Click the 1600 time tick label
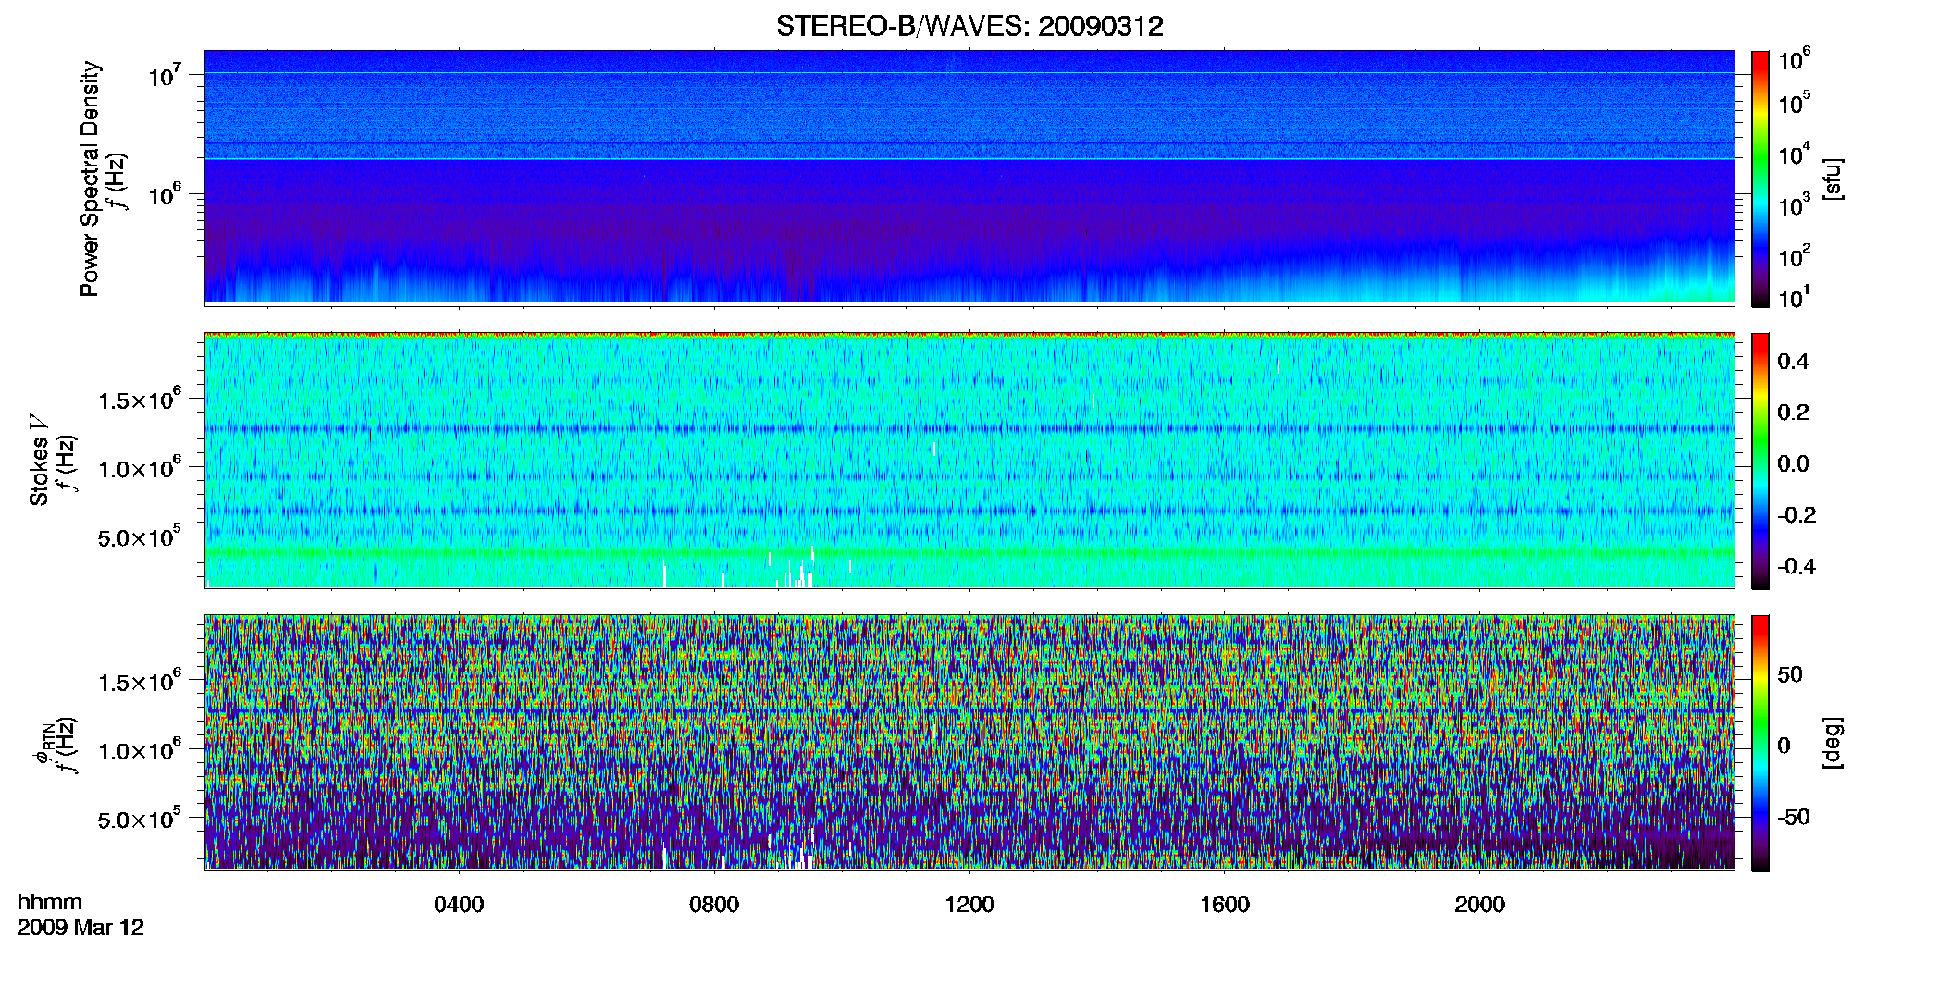 [1225, 905]
